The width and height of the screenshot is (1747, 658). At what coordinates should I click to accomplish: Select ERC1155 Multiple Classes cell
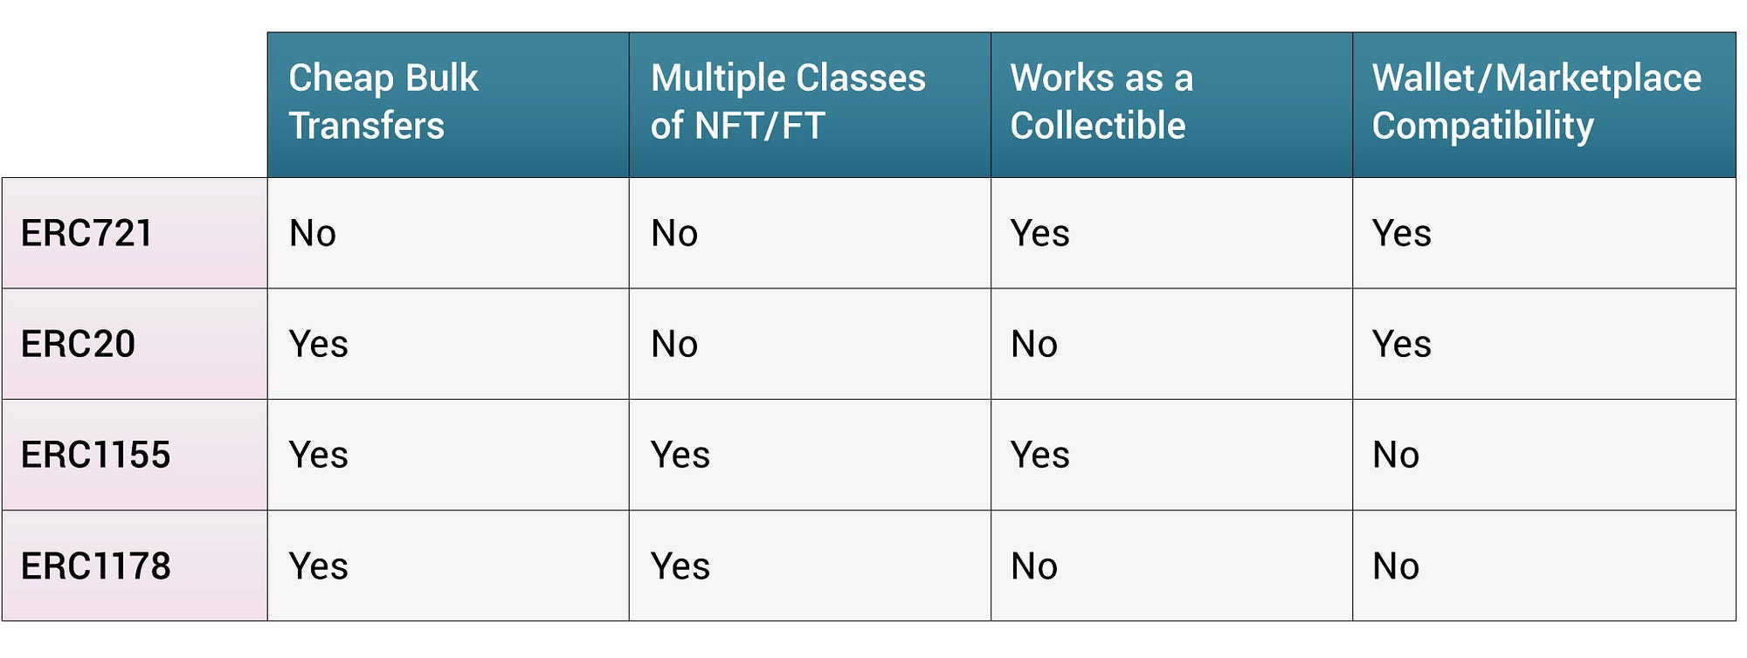pos(810,455)
